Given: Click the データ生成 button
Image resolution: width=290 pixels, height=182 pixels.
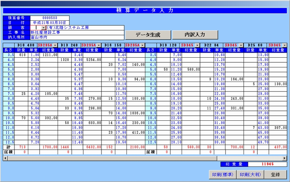Looking at the screenshot, I should click(x=148, y=35).
